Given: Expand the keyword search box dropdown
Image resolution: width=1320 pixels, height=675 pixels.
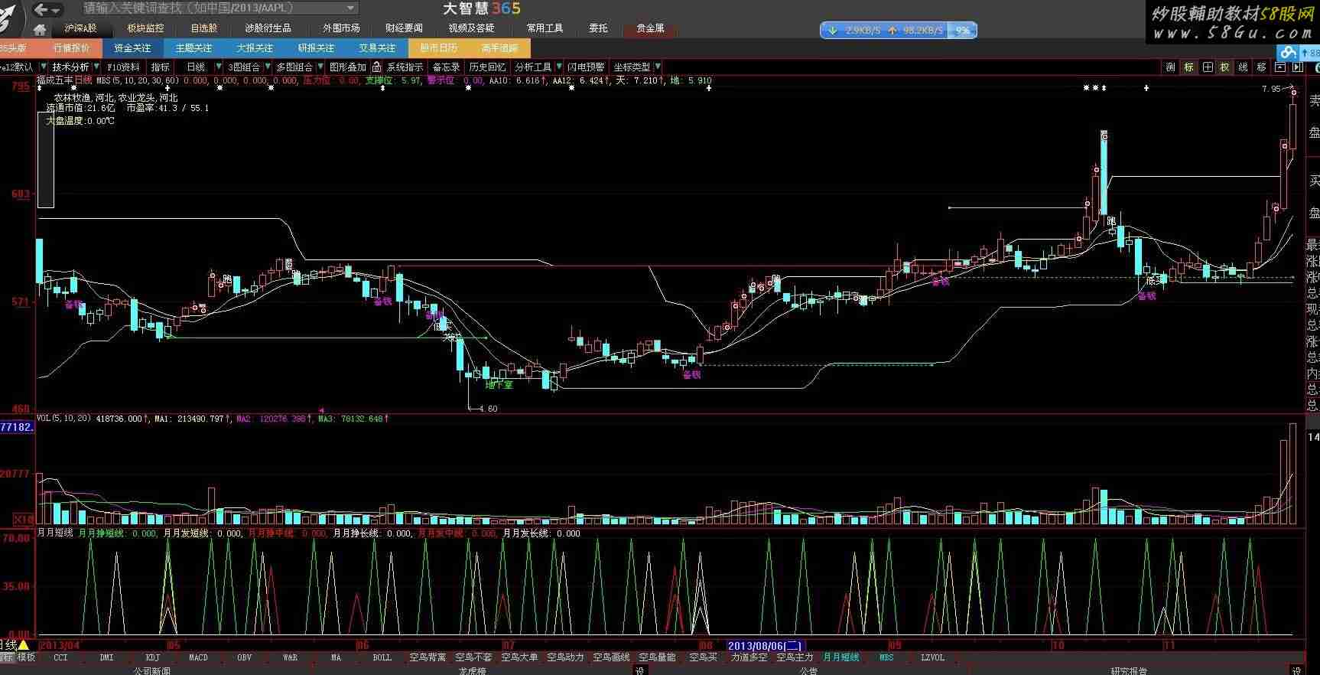Looking at the screenshot, I should [351, 8].
